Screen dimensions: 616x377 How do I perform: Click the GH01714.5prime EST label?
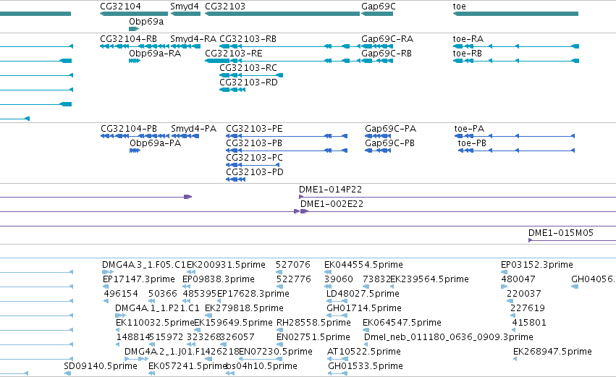364,309
